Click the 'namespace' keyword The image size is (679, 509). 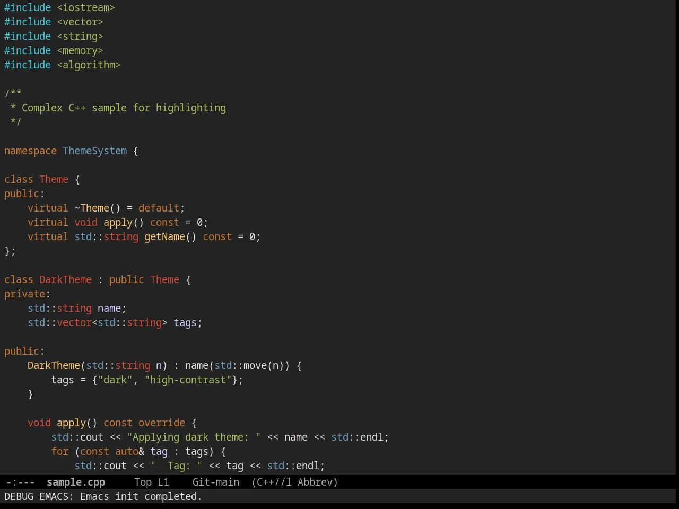(x=30, y=151)
